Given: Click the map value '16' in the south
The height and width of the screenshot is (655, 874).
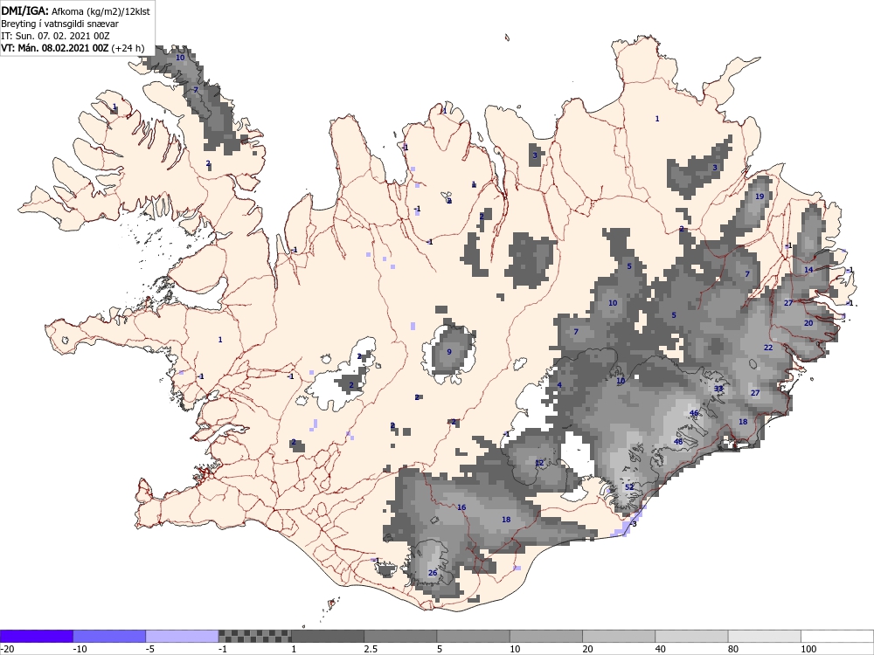Looking at the screenshot, I should click(461, 507).
